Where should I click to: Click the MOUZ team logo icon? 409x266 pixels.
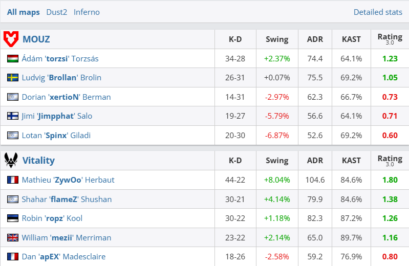tap(11, 39)
